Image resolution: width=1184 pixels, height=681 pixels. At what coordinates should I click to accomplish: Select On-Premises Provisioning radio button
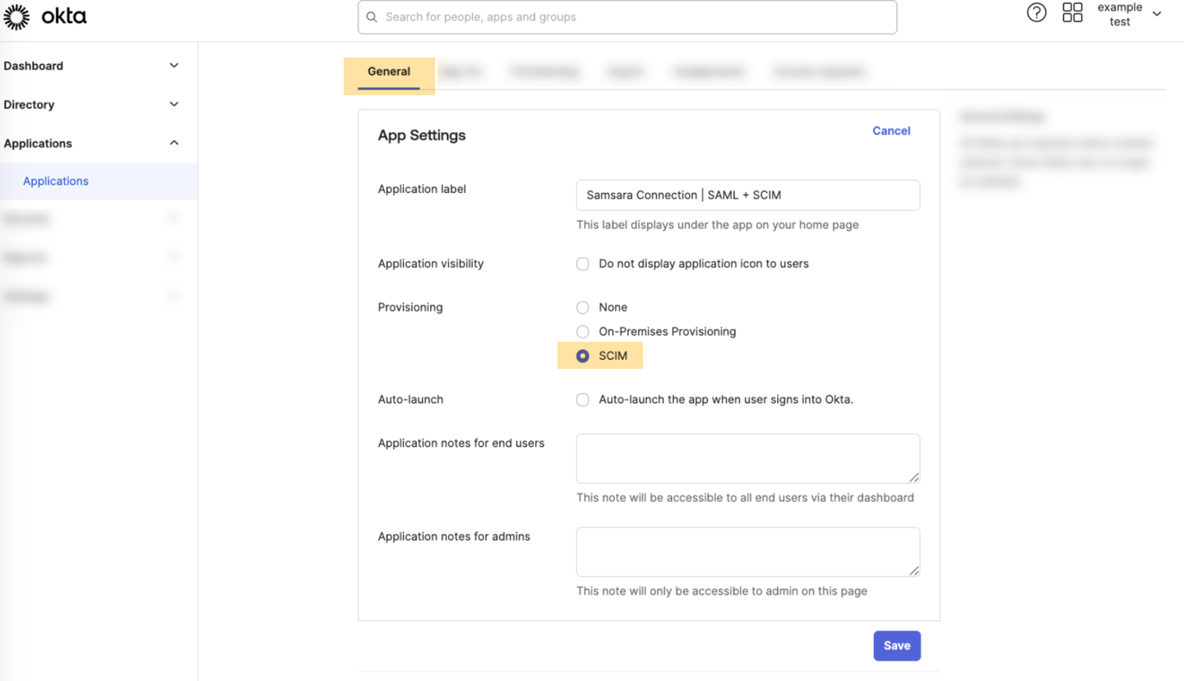point(583,332)
